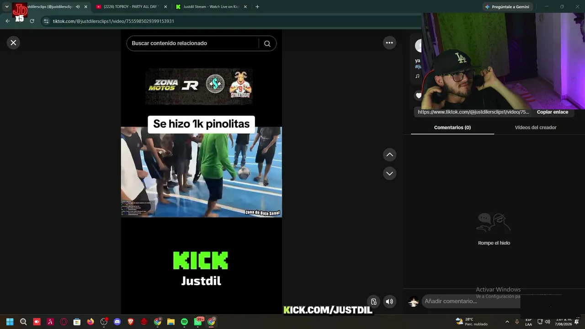Reload the current page
This screenshot has height=329, width=585.
tap(32, 21)
